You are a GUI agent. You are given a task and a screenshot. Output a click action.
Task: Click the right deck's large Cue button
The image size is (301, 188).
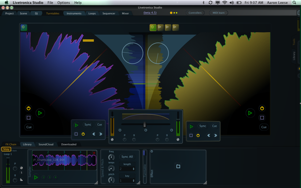coord(264,127)
